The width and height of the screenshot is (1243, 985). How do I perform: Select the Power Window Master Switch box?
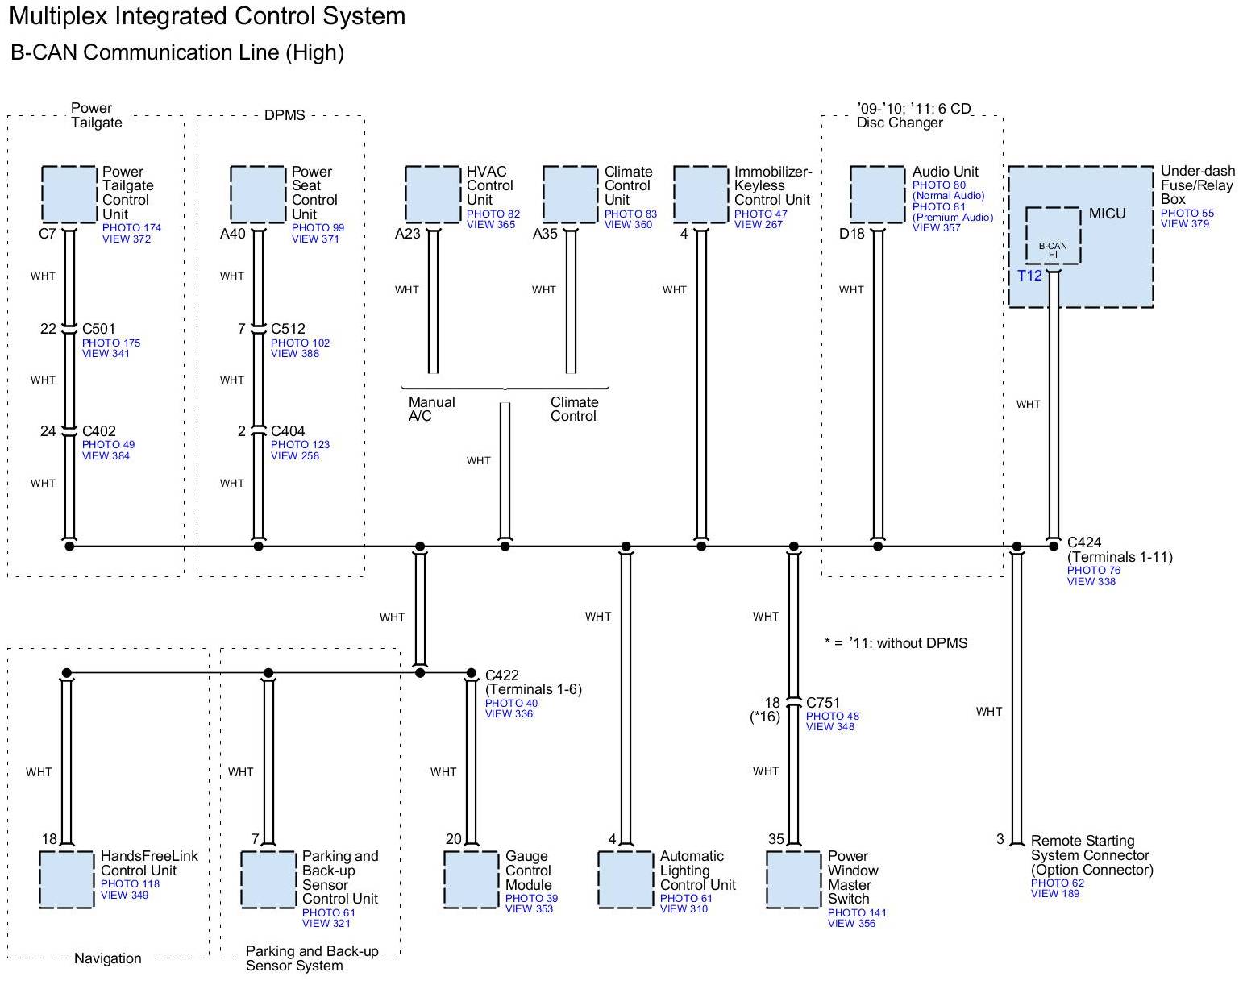(792, 879)
